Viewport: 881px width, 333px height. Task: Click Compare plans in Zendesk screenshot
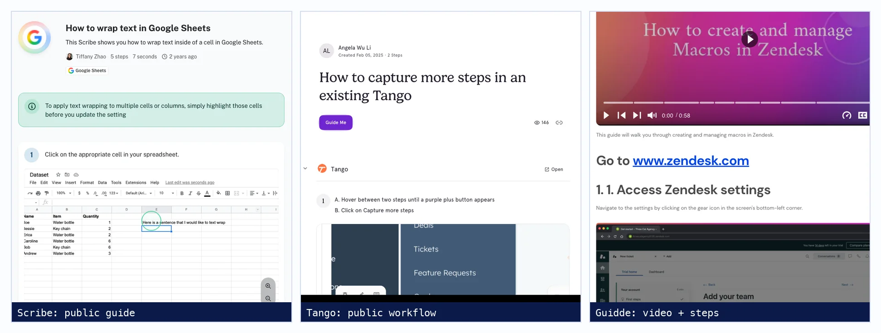(x=858, y=245)
